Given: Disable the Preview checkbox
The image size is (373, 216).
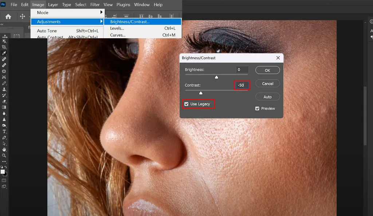Looking at the screenshot, I should [258, 108].
